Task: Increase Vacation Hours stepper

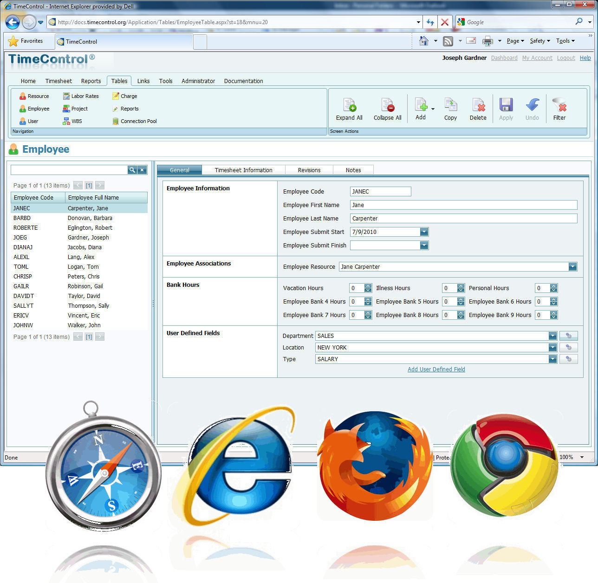Action: point(368,286)
